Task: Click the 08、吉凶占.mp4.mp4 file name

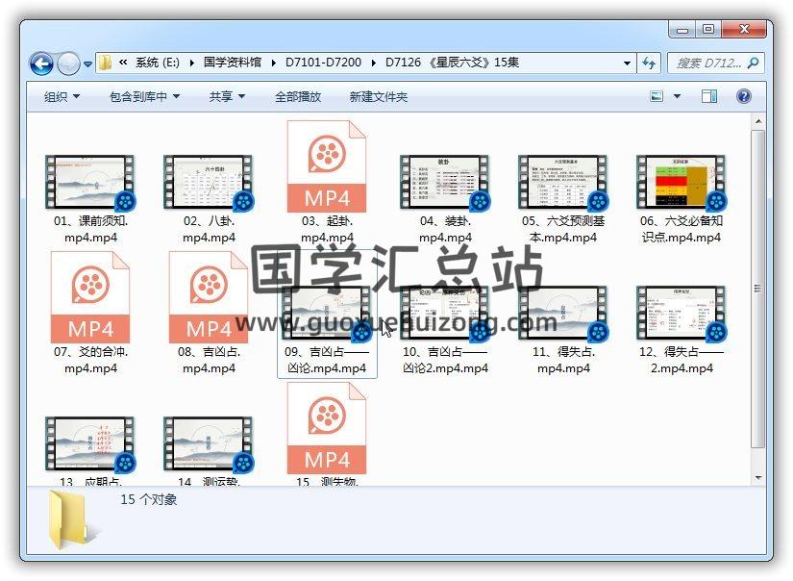Action: click(x=209, y=360)
